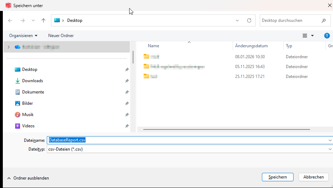Click the back navigation arrow
This screenshot has width=333, height=188.
(10, 20)
